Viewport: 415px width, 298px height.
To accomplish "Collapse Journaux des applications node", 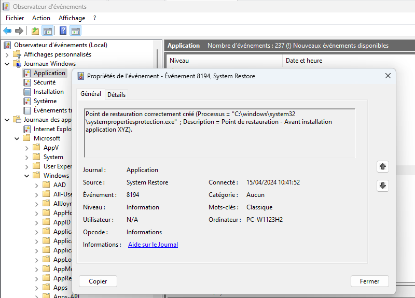I will (x=7, y=120).
